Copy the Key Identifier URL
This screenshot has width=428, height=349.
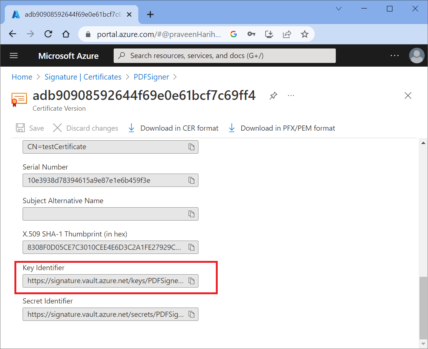click(x=191, y=281)
